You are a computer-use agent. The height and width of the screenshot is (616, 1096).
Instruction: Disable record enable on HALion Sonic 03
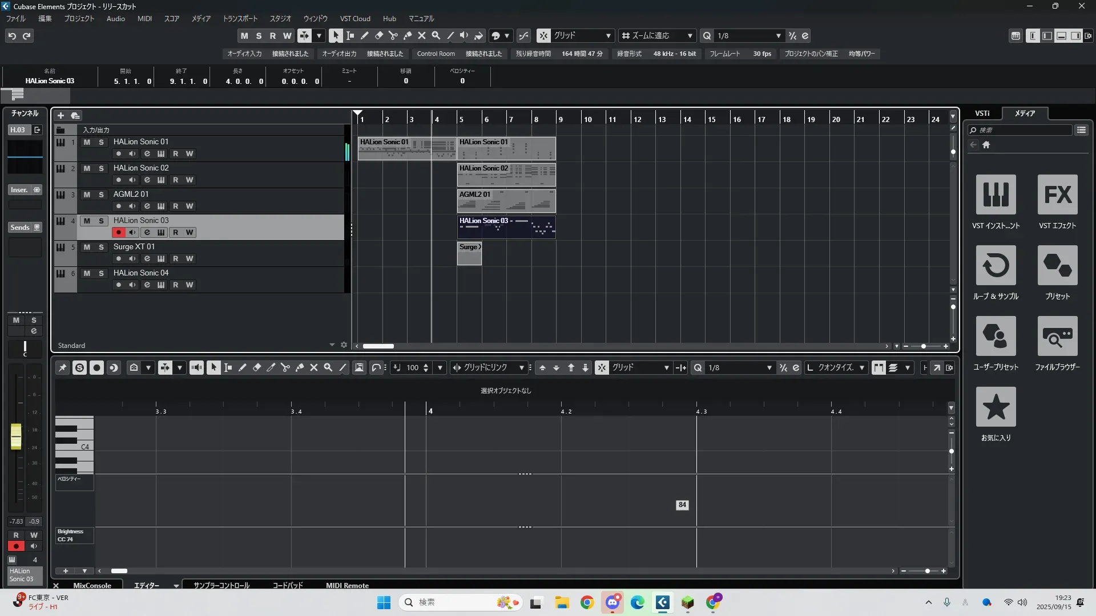(118, 233)
